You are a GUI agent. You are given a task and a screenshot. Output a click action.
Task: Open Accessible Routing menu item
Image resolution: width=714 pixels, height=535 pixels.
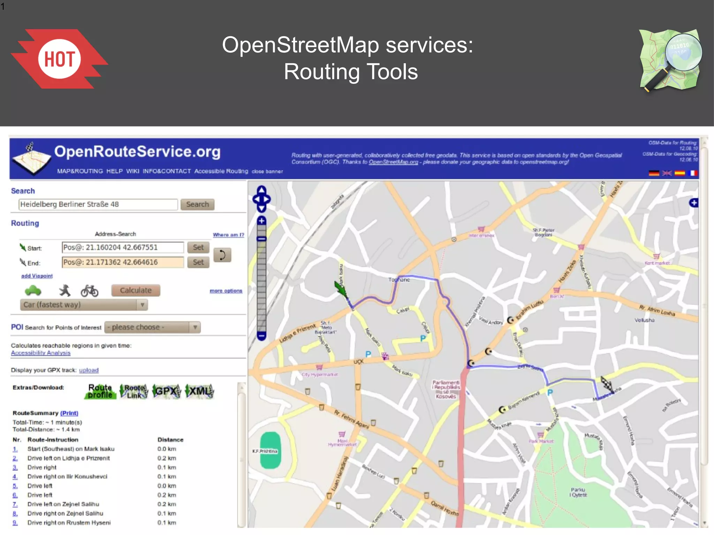pos(221,171)
